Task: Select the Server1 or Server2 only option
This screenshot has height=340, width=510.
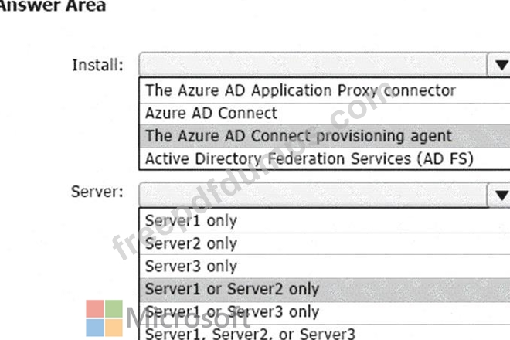Action: 232,290
